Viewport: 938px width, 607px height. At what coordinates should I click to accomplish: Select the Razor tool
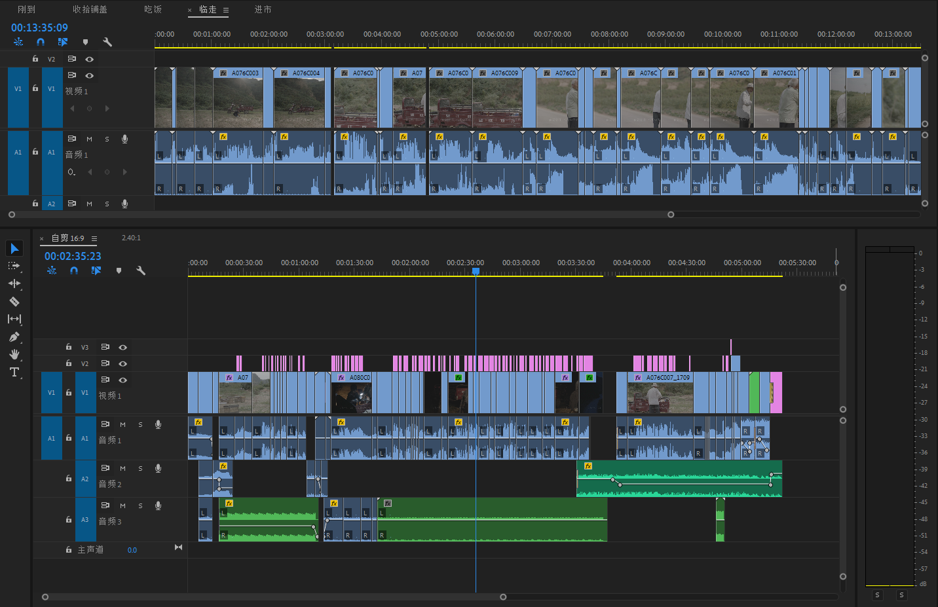point(14,302)
